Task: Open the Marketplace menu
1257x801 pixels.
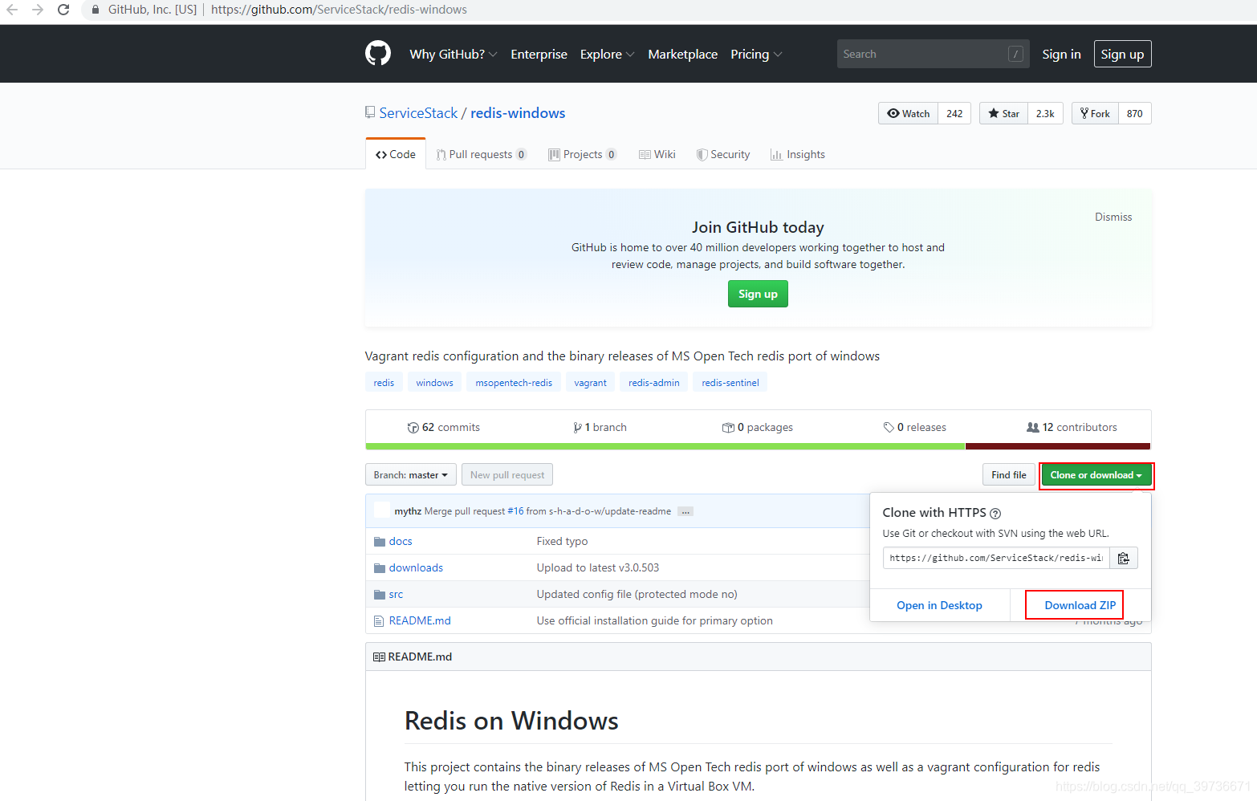Action: click(x=682, y=54)
